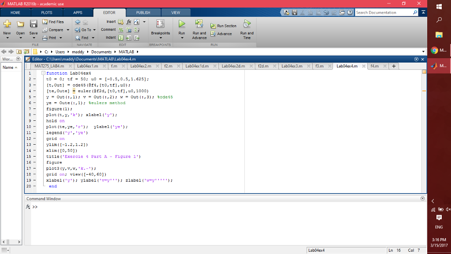Click the ENG language indicator in taskbar
451x254 pixels.
point(438,227)
